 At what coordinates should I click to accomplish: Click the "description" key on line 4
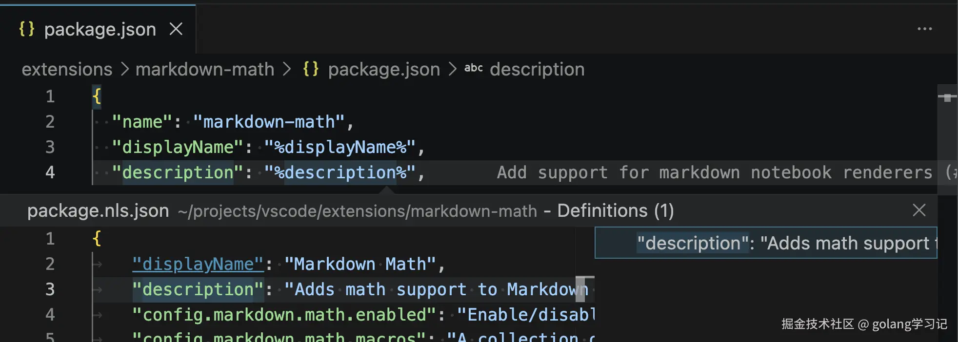click(x=178, y=172)
